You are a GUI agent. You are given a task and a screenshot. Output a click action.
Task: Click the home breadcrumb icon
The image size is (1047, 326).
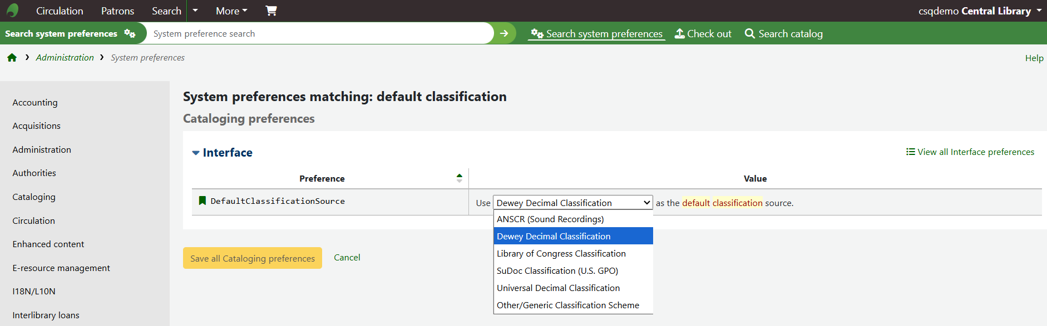(x=12, y=58)
